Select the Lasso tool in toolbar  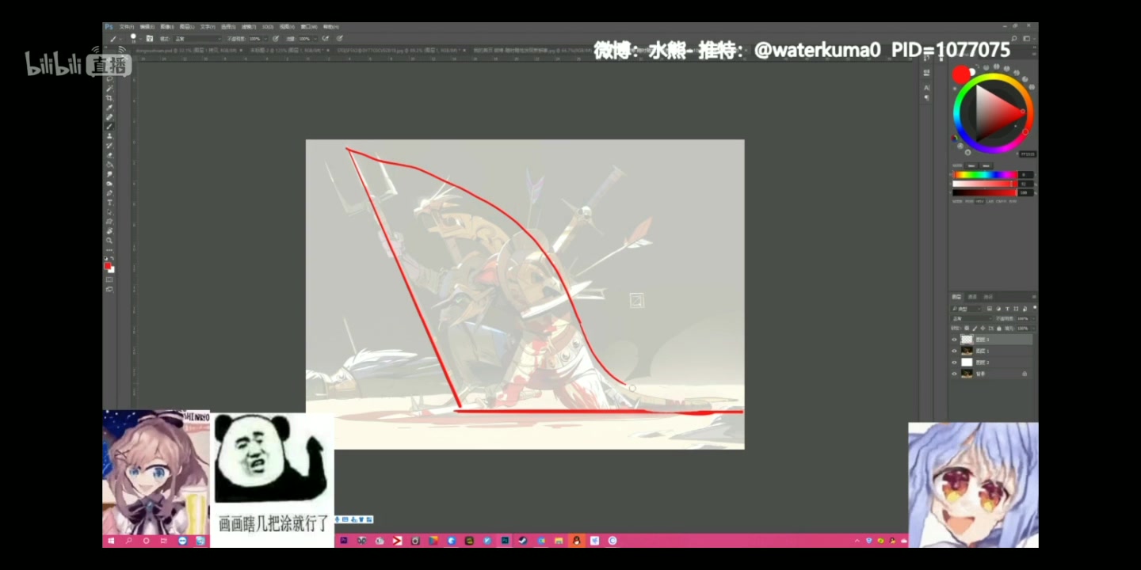click(109, 79)
